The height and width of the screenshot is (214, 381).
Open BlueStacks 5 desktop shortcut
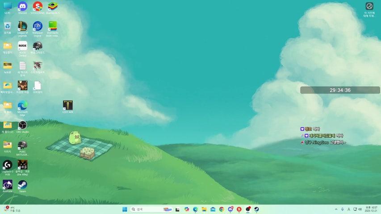pyautogui.click(x=53, y=8)
